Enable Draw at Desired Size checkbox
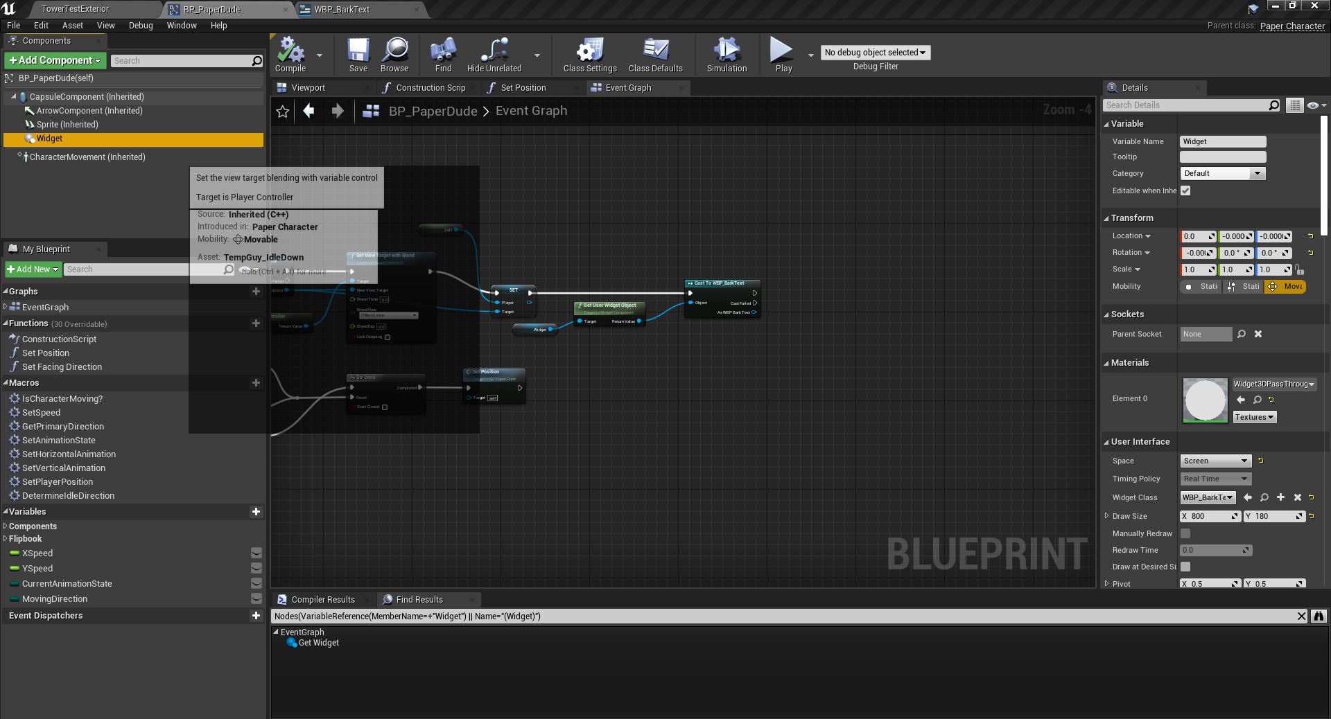The image size is (1331, 719). point(1185,567)
